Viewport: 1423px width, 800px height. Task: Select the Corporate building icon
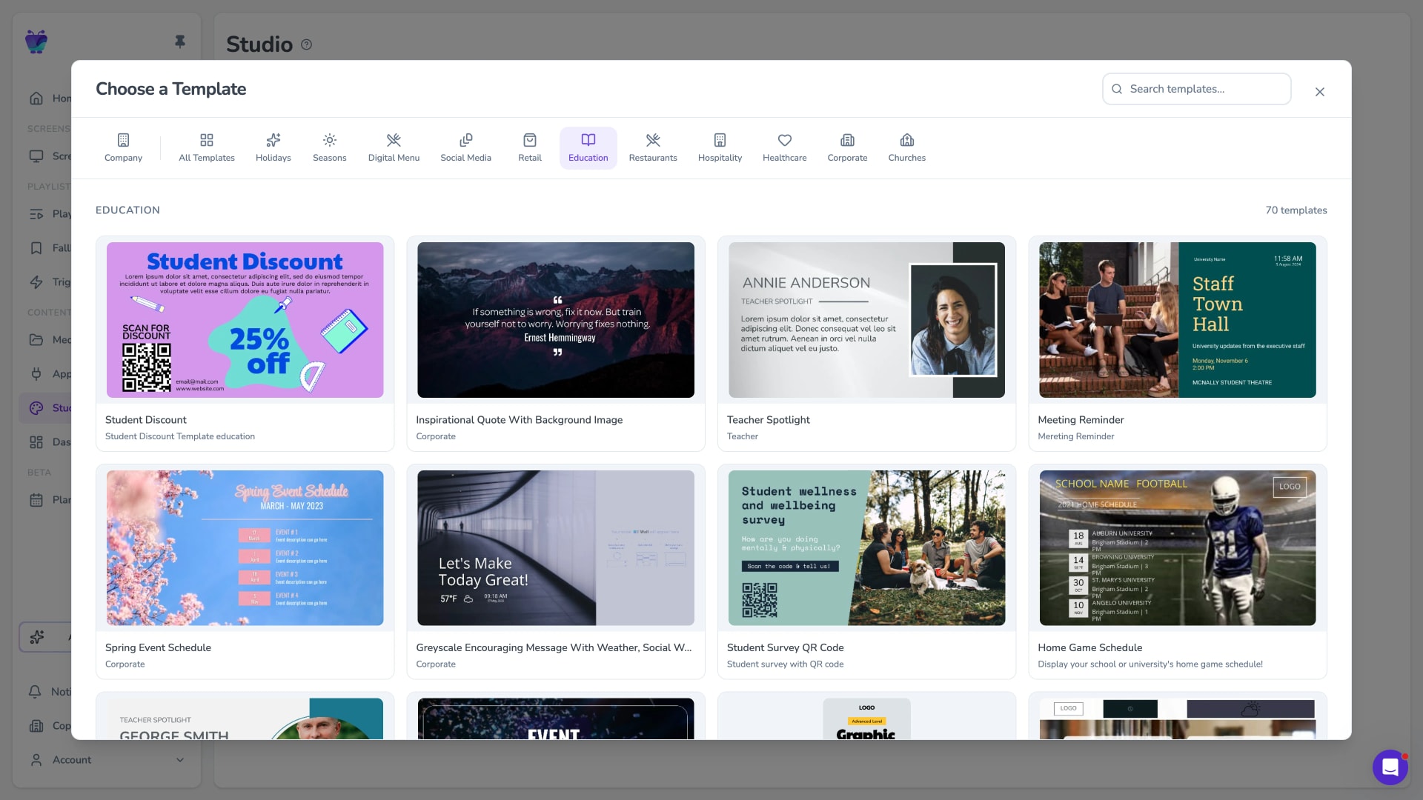click(x=847, y=140)
